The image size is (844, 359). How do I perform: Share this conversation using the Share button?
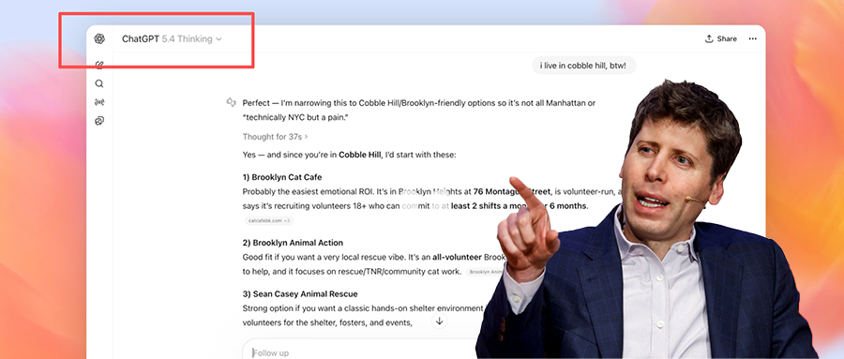click(721, 38)
